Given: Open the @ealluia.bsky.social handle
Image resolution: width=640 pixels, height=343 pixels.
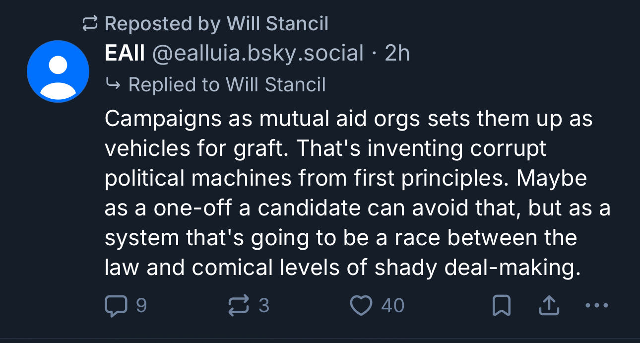Looking at the screenshot, I should click(x=258, y=54).
